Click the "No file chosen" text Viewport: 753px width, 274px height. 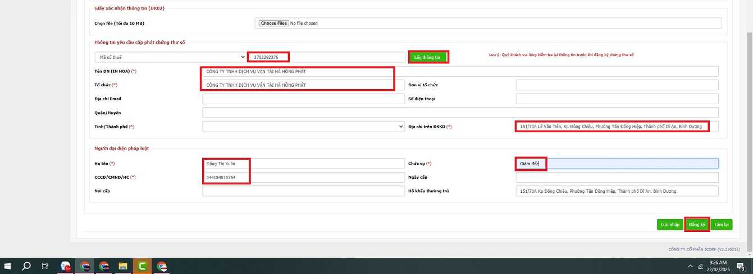point(304,23)
